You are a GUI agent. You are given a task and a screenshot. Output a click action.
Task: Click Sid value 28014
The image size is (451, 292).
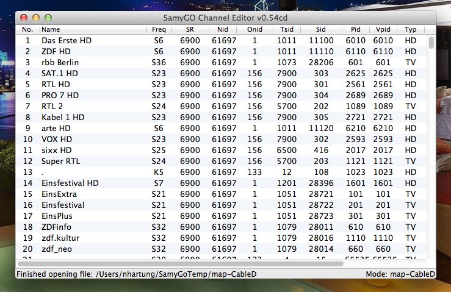[321, 249]
